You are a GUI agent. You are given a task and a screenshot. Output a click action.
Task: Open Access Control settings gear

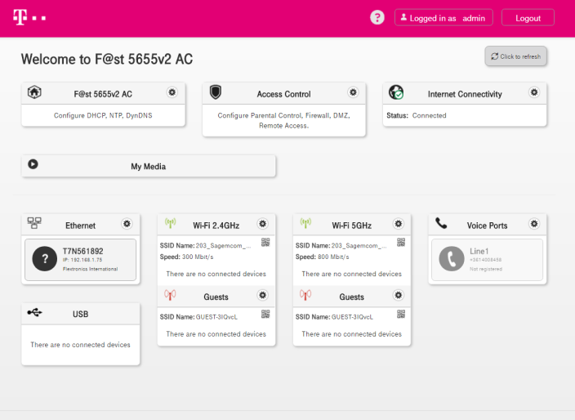353,93
